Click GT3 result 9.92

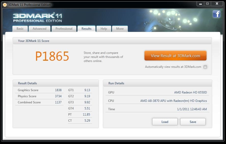click(87, 102)
